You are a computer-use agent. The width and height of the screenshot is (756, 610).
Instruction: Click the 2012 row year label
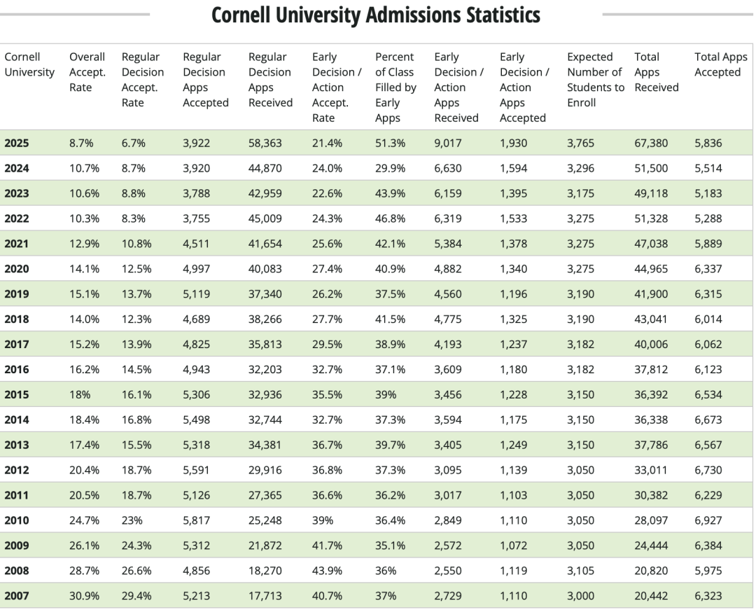click(17, 470)
